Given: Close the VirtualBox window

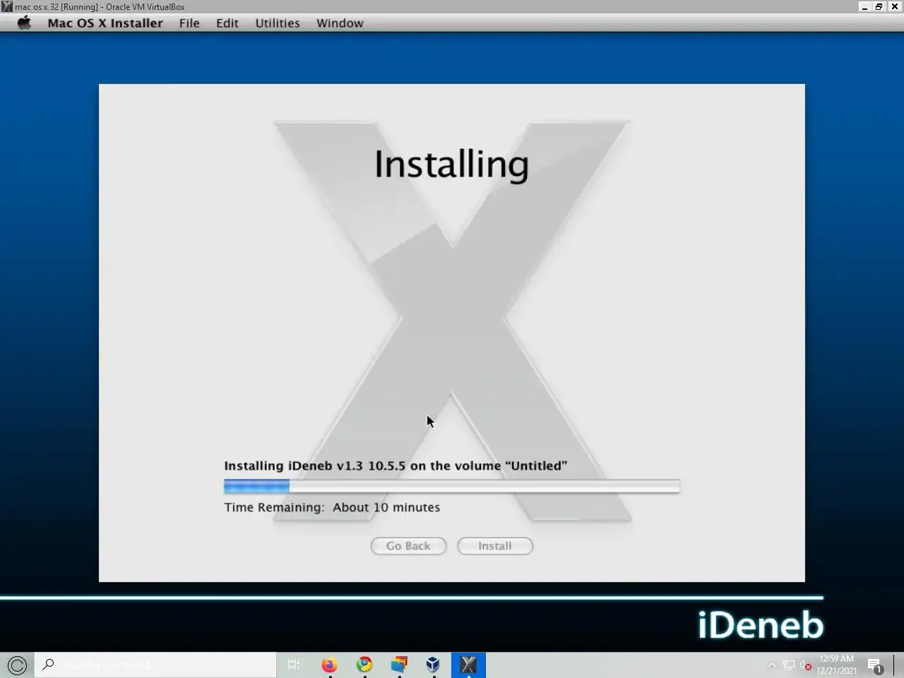Looking at the screenshot, I should [x=895, y=6].
